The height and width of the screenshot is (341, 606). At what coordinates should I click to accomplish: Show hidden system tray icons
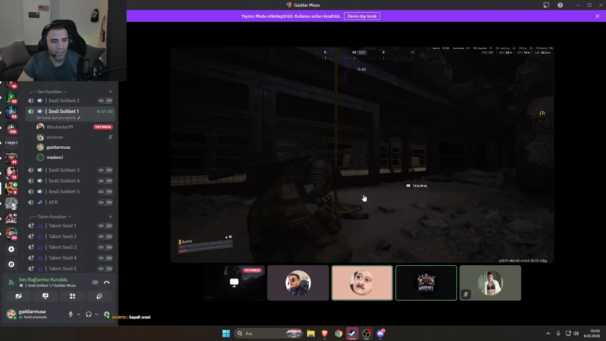(x=548, y=333)
